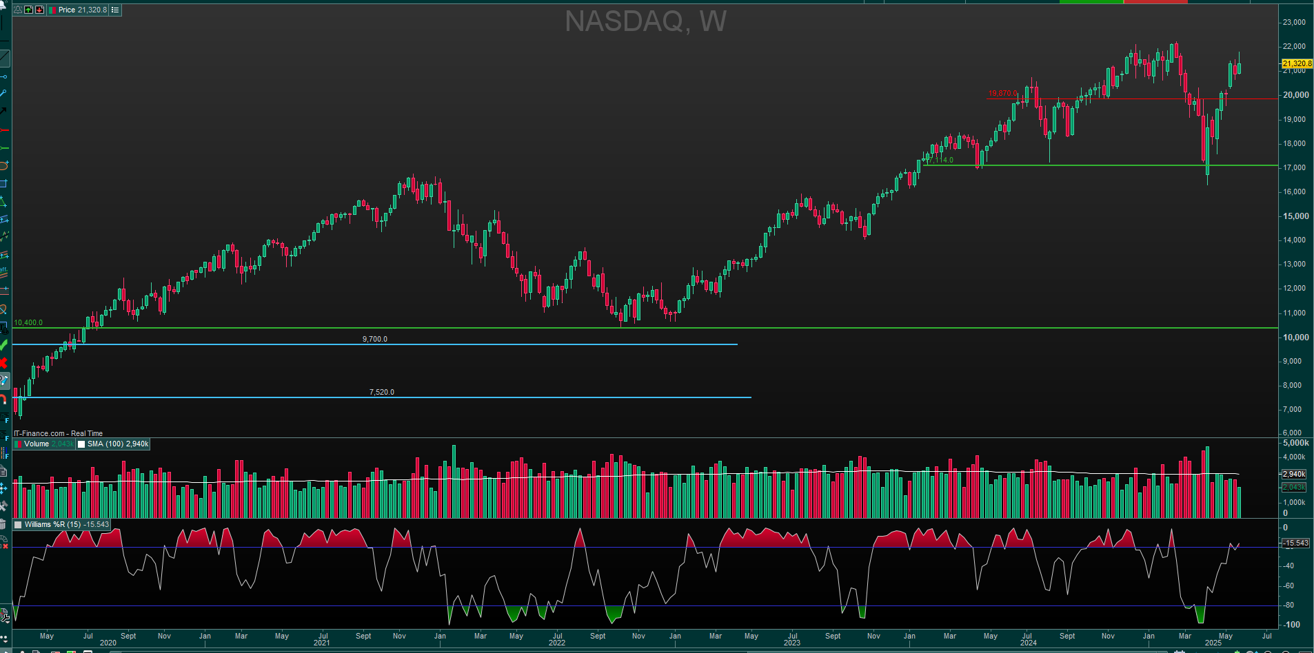This screenshot has height=653, width=1314.
Task: Click the white SMA color square
Action: pos(81,444)
